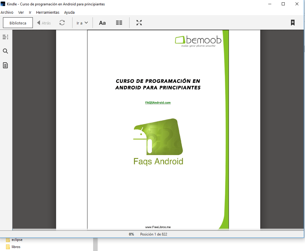Viewport: 305px width, 251px height.
Task: Click the reading progress bar above position text
Action: click(158, 230)
